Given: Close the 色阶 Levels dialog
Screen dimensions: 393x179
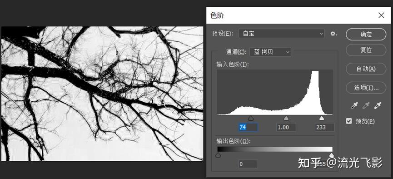Looking at the screenshot, I should point(381,15).
